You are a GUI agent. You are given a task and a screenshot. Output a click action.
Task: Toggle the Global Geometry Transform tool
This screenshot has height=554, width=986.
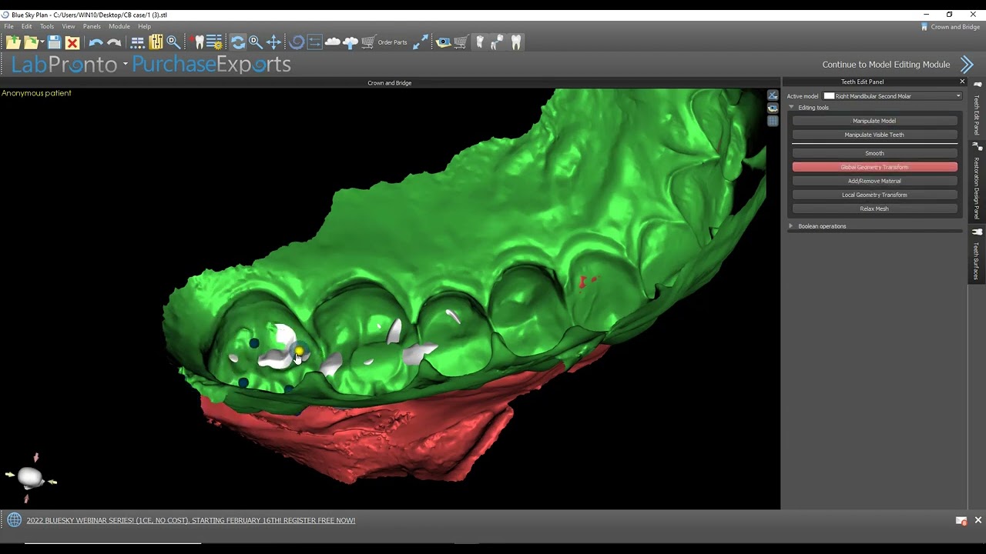(874, 167)
